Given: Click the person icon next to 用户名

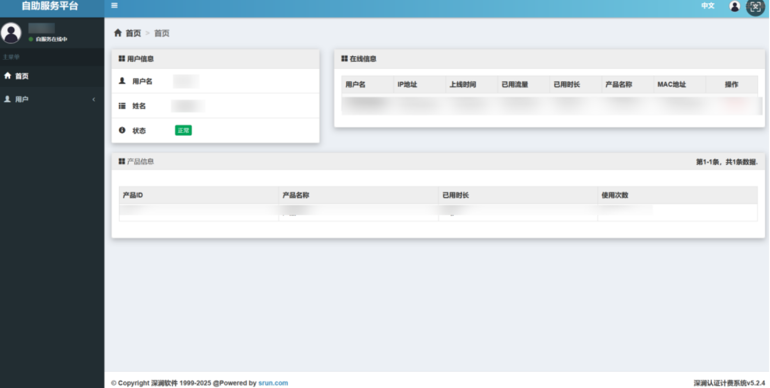Looking at the screenshot, I should (122, 81).
